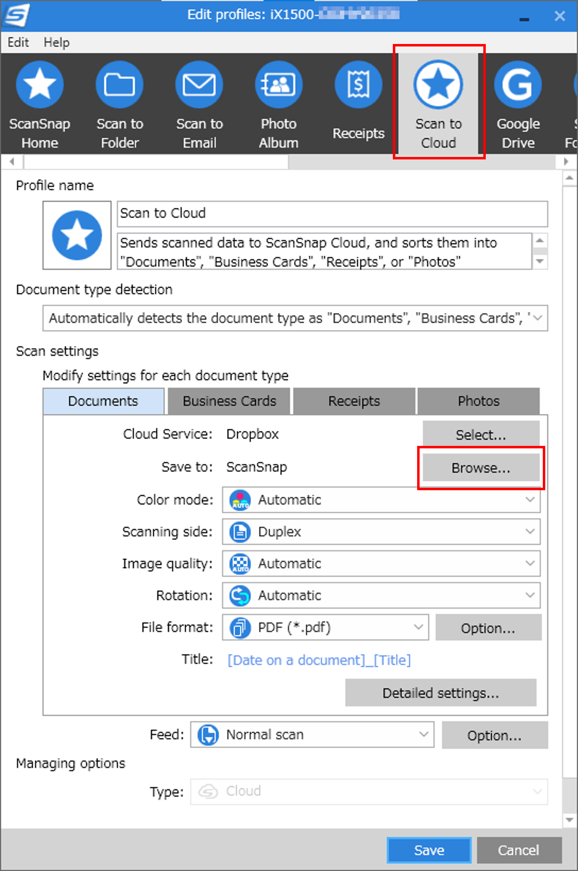Click Select... to choose cloud service
The image size is (578, 871).
(481, 435)
